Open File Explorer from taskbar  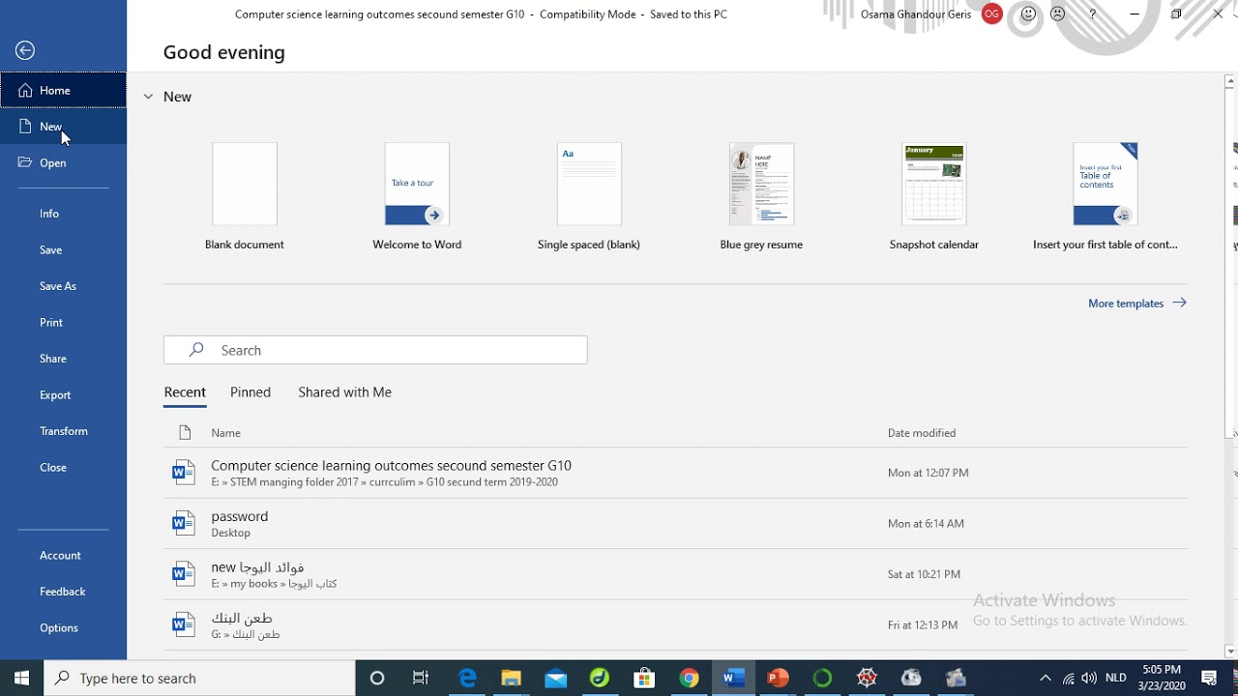(x=511, y=678)
